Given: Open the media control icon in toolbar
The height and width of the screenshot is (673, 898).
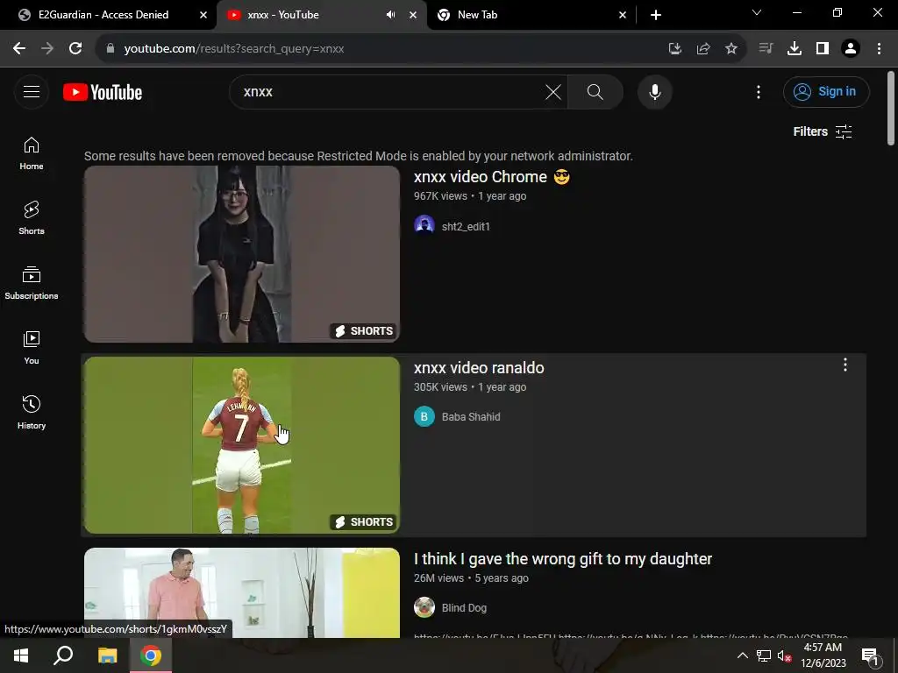Looking at the screenshot, I should [x=766, y=48].
